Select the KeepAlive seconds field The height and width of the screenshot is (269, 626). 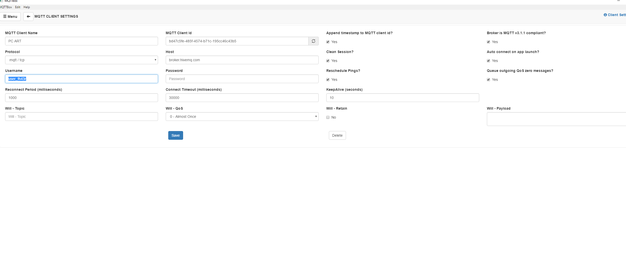(403, 98)
